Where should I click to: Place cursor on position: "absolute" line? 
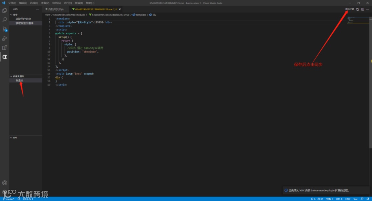click(x=83, y=52)
